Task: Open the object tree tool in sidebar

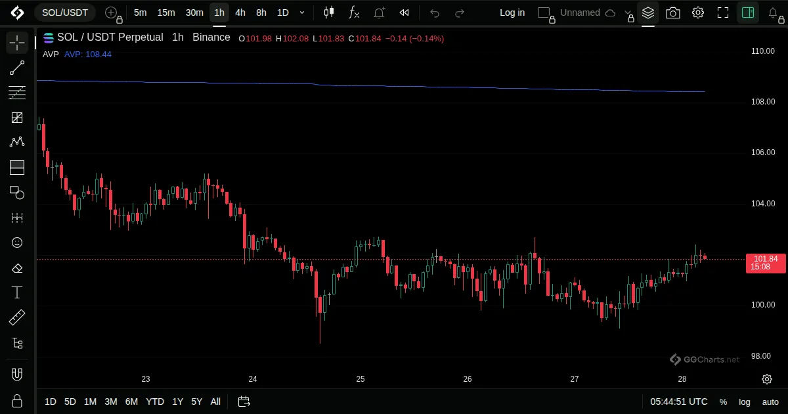Action: point(17,343)
